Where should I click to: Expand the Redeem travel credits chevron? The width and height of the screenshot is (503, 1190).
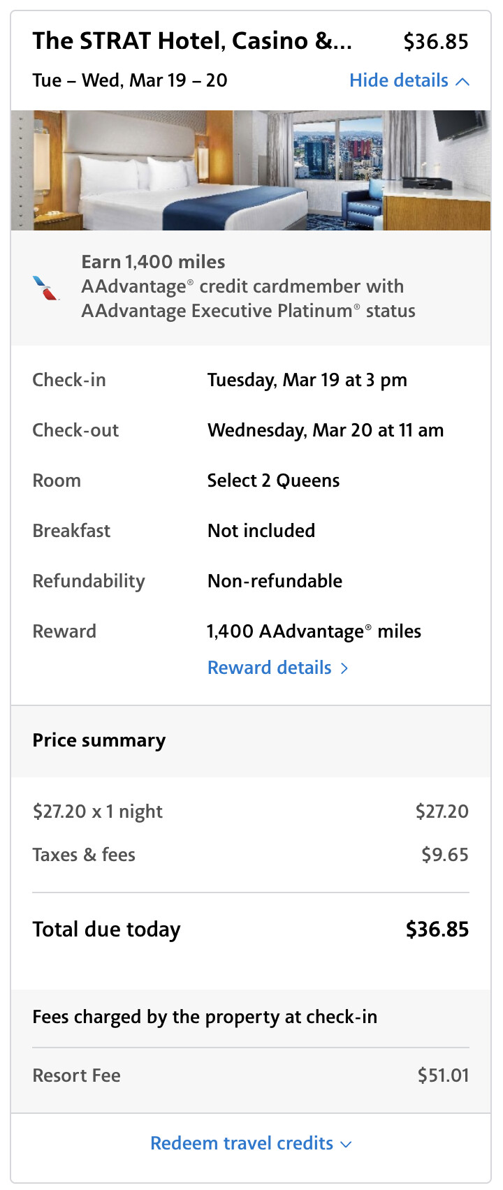(x=346, y=1144)
